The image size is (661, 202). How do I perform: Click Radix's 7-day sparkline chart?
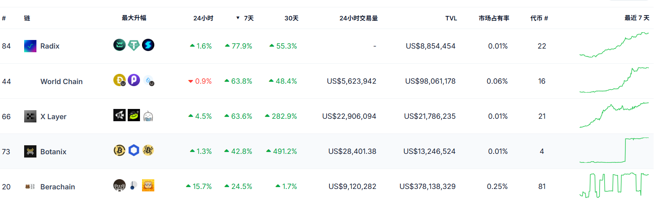(x=614, y=46)
